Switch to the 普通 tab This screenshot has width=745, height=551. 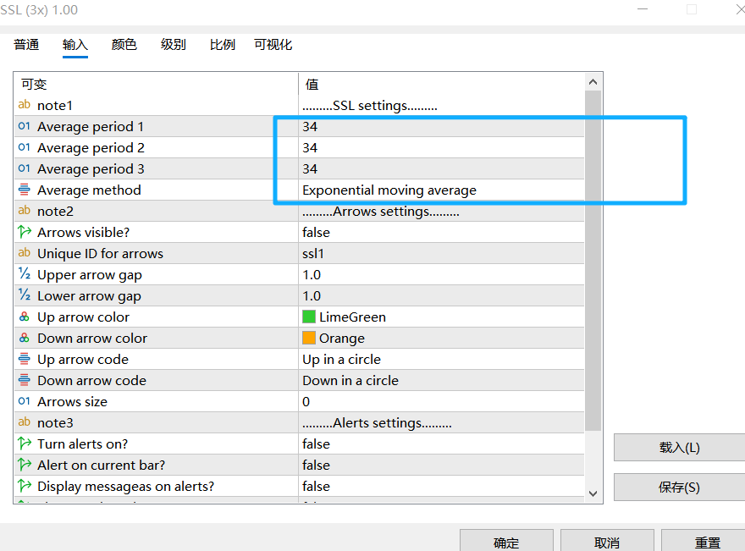(26, 45)
